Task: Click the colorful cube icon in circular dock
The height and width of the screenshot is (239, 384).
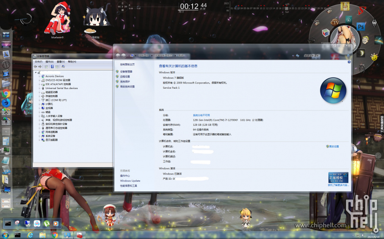Action: pos(326,32)
